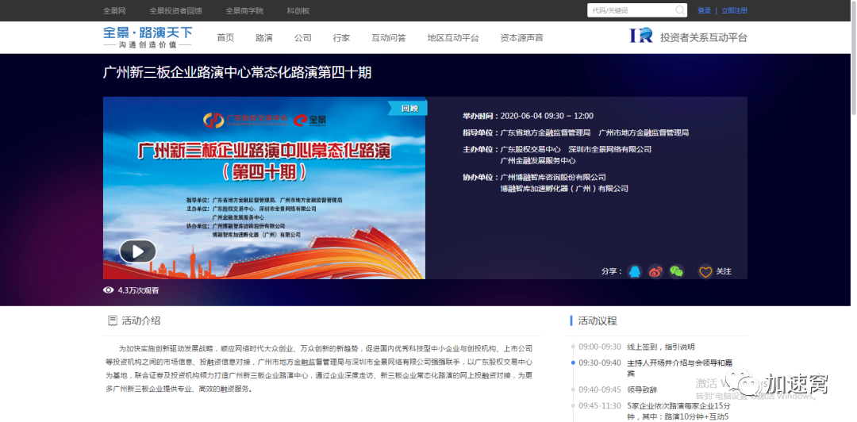Go to the 首页 nav item
The height and width of the screenshot is (422, 857).
pyautogui.click(x=225, y=38)
